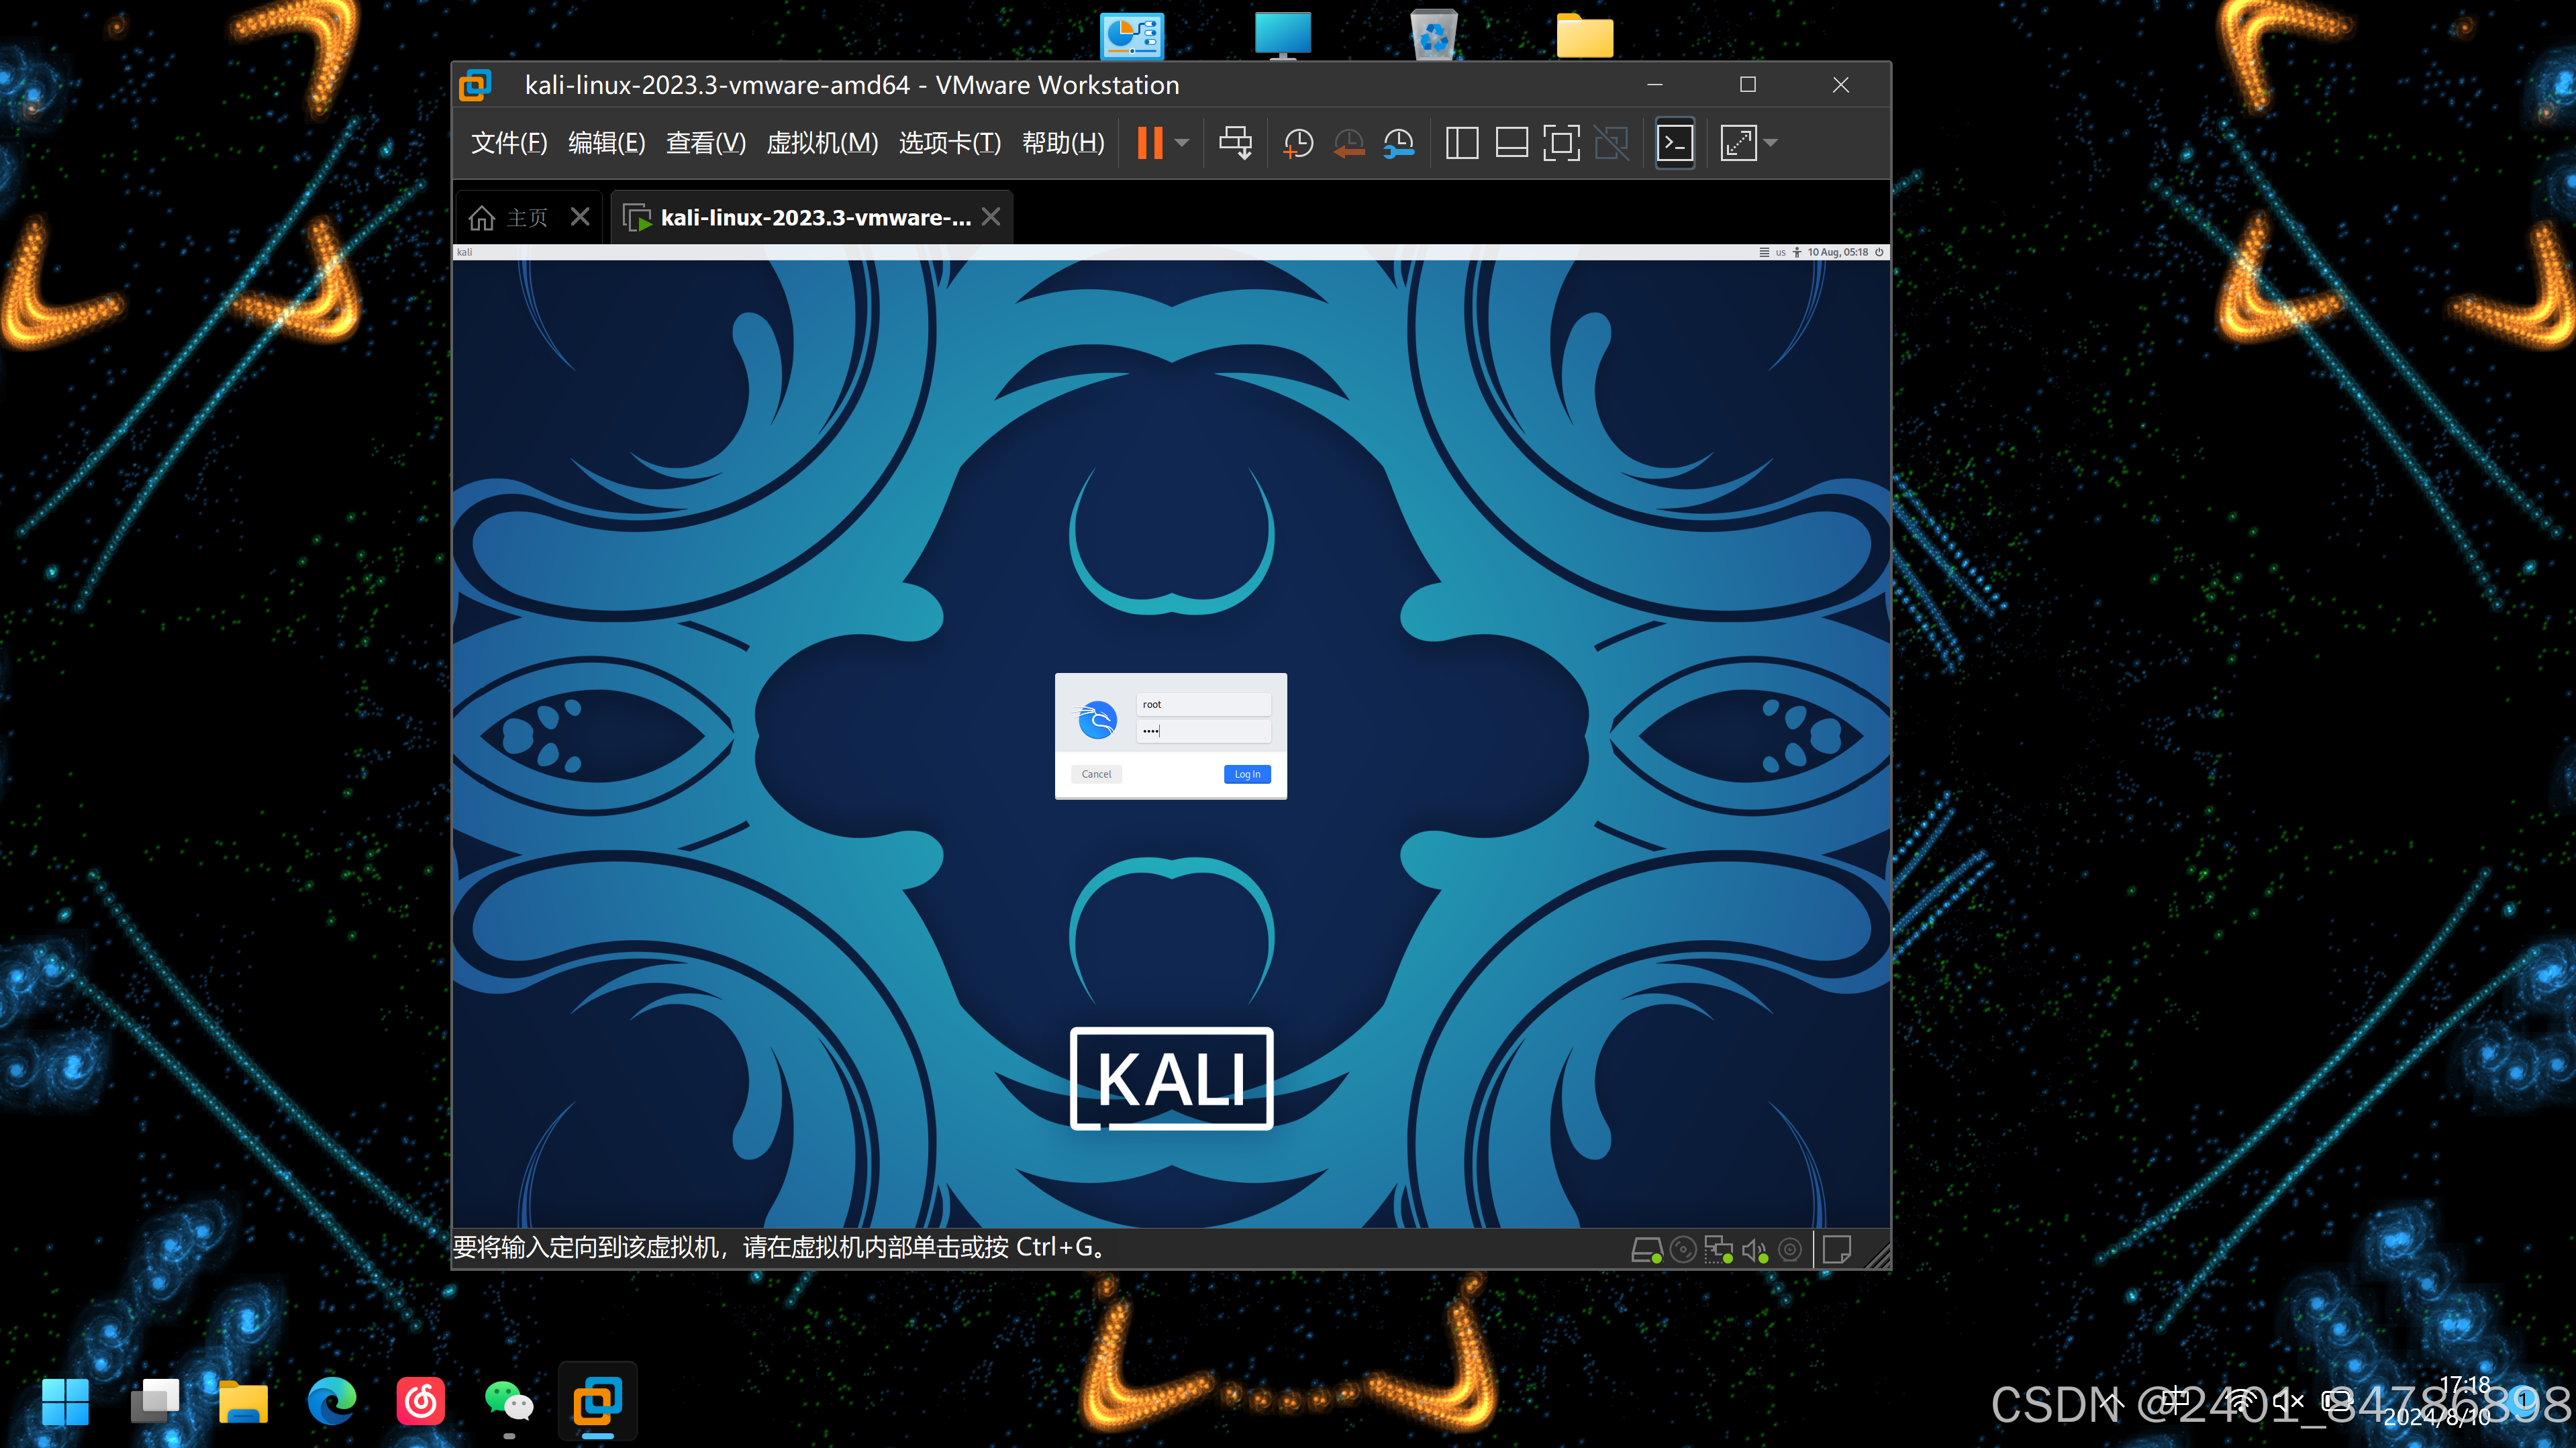
Task: Click the CD/DVD drive status icon
Action: pyautogui.click(x=1683, y=1250)
